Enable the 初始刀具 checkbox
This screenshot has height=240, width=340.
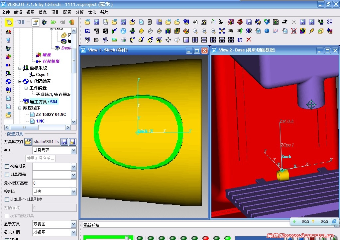tap(7, 166)
